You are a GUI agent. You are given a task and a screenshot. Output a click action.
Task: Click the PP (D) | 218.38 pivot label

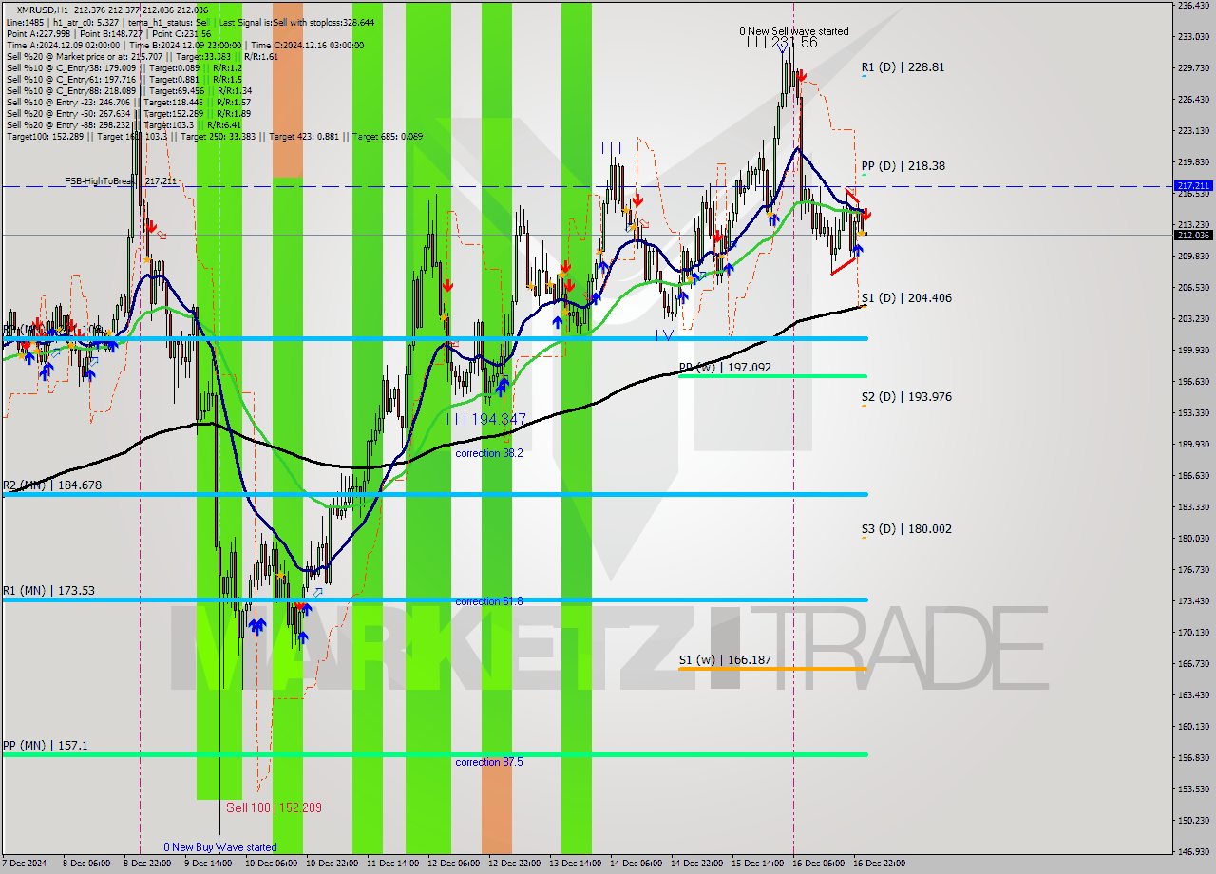(902, 165)
